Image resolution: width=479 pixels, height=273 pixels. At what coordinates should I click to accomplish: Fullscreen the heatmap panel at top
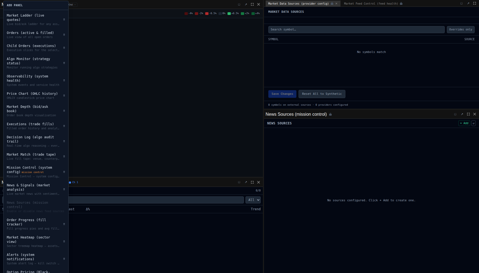[x=252, y=4]
